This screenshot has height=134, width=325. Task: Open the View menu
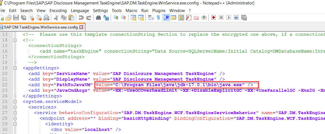tap(41, 11)
